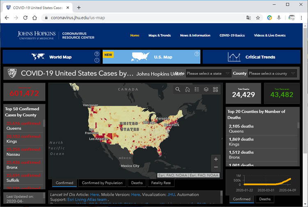The height and width of the screenshot is (207, 308).
Task: Reload the page in the browser
Action: tap(25, 18)
